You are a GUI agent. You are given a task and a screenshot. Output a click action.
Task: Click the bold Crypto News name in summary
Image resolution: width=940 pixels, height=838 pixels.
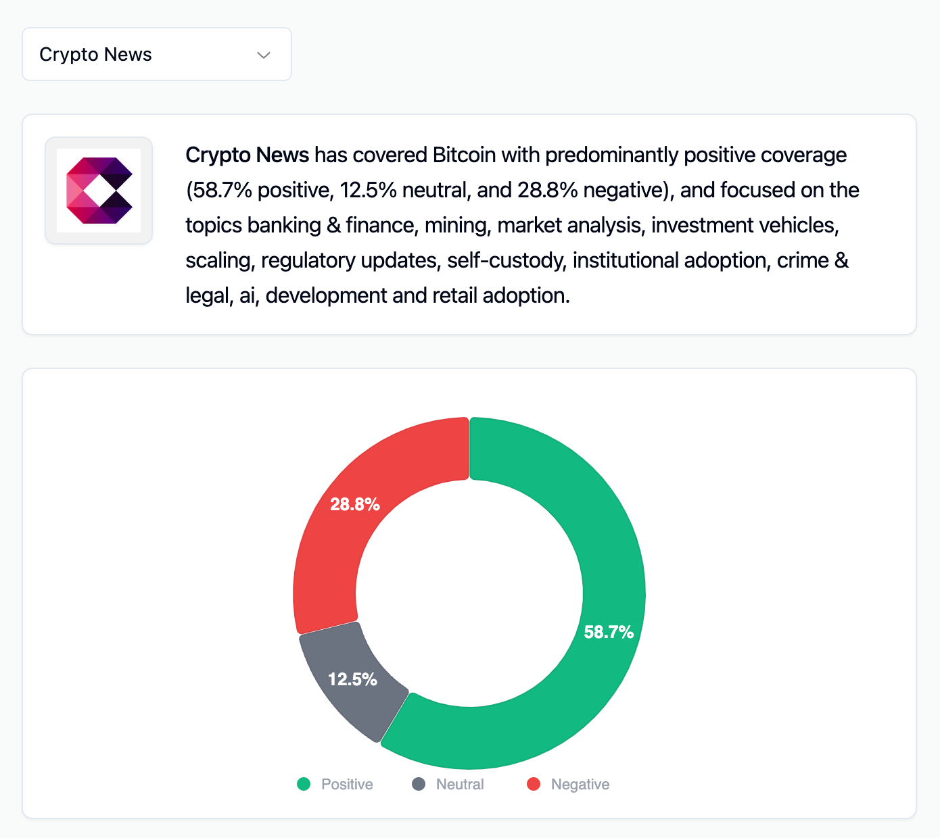pos(247,155)
